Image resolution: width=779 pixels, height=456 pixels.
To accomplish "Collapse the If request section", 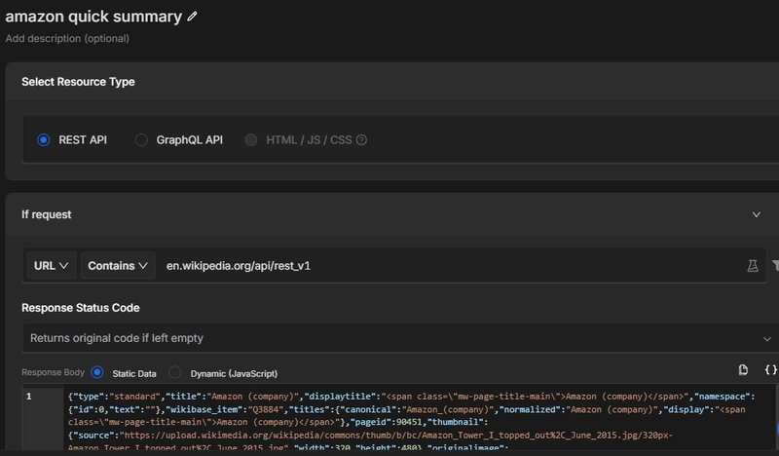I will point(757,214).
